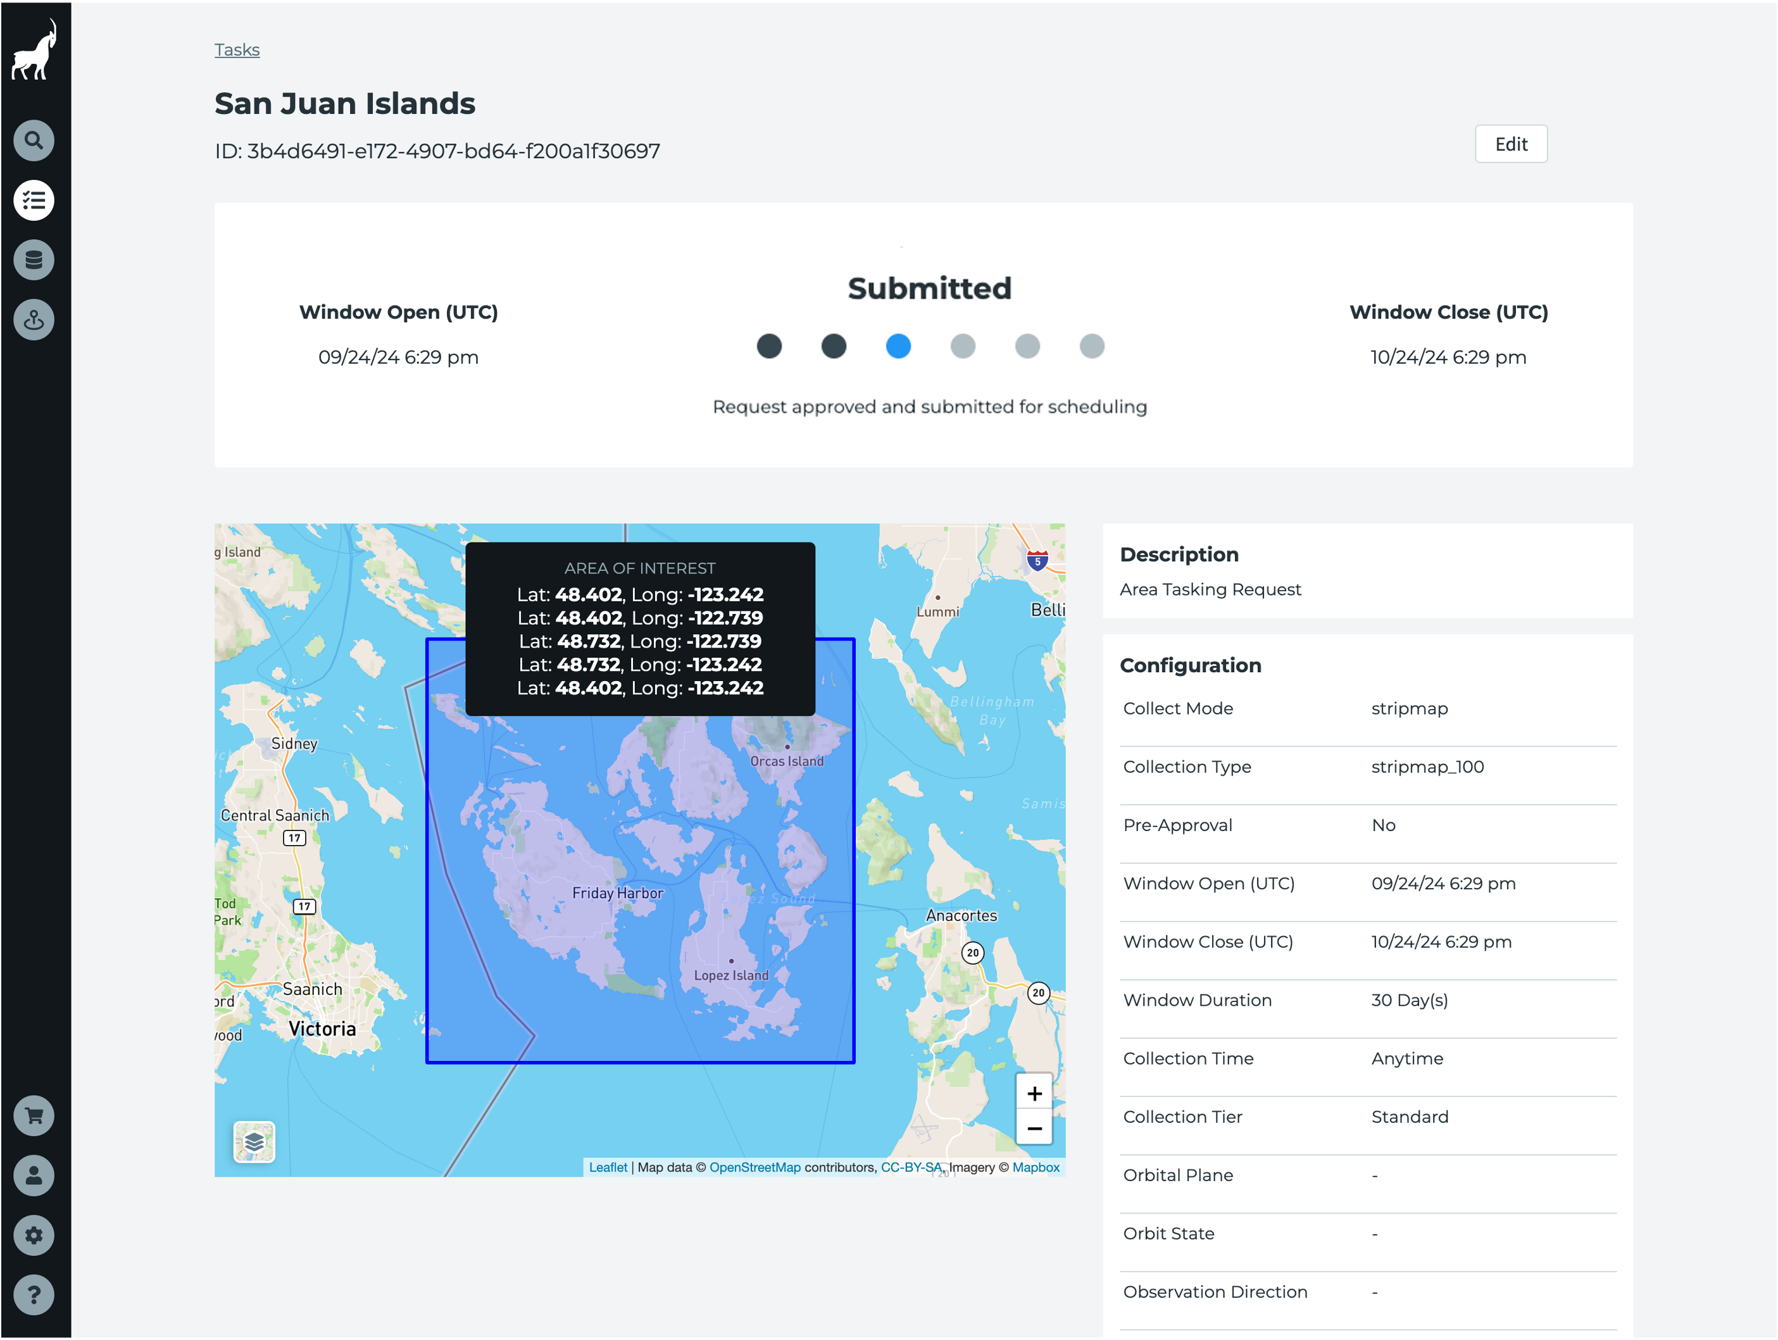Open the shopping cart icon in the sidebar
The width and height of the screenshot is (1778, 1340).
click(34, 1116)
